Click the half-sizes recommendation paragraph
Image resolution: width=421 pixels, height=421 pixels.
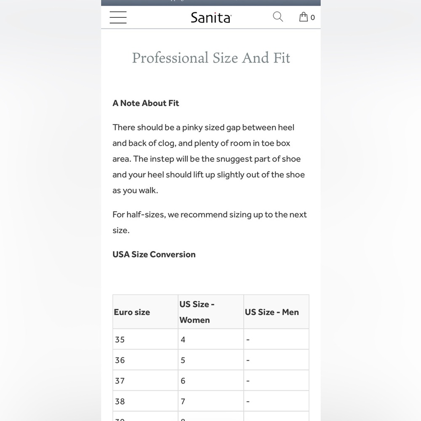click(210, 222)
